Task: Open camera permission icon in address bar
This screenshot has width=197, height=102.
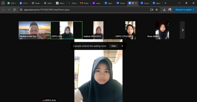Action: pos(152,10)
